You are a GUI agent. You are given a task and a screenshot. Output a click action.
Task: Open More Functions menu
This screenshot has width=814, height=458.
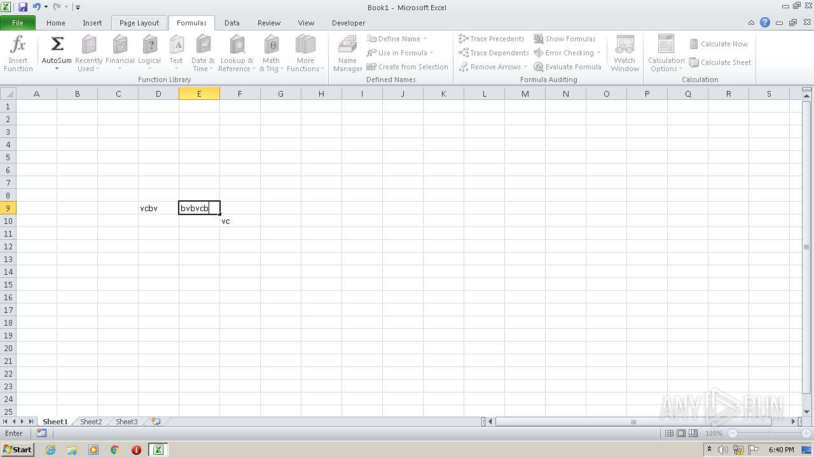coord(305,55)
